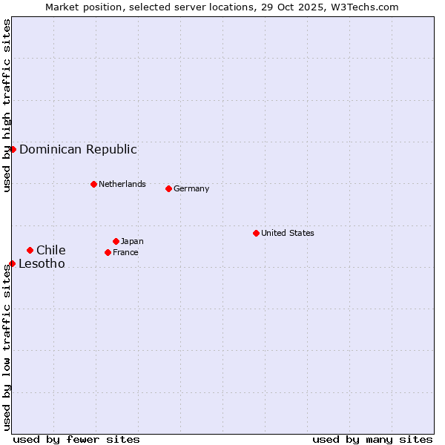The height and width of the screenshot is (445, 445).
Task: Click the 'Chile' label text
Action: point(50,250)
